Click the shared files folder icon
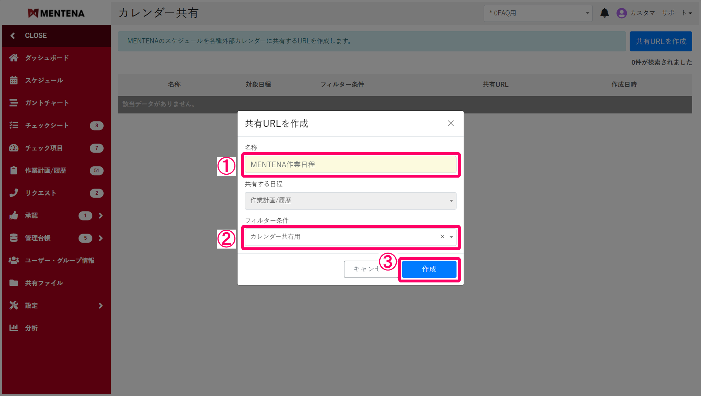This screenshot has height=396, width=701. (x=14, y=283)
